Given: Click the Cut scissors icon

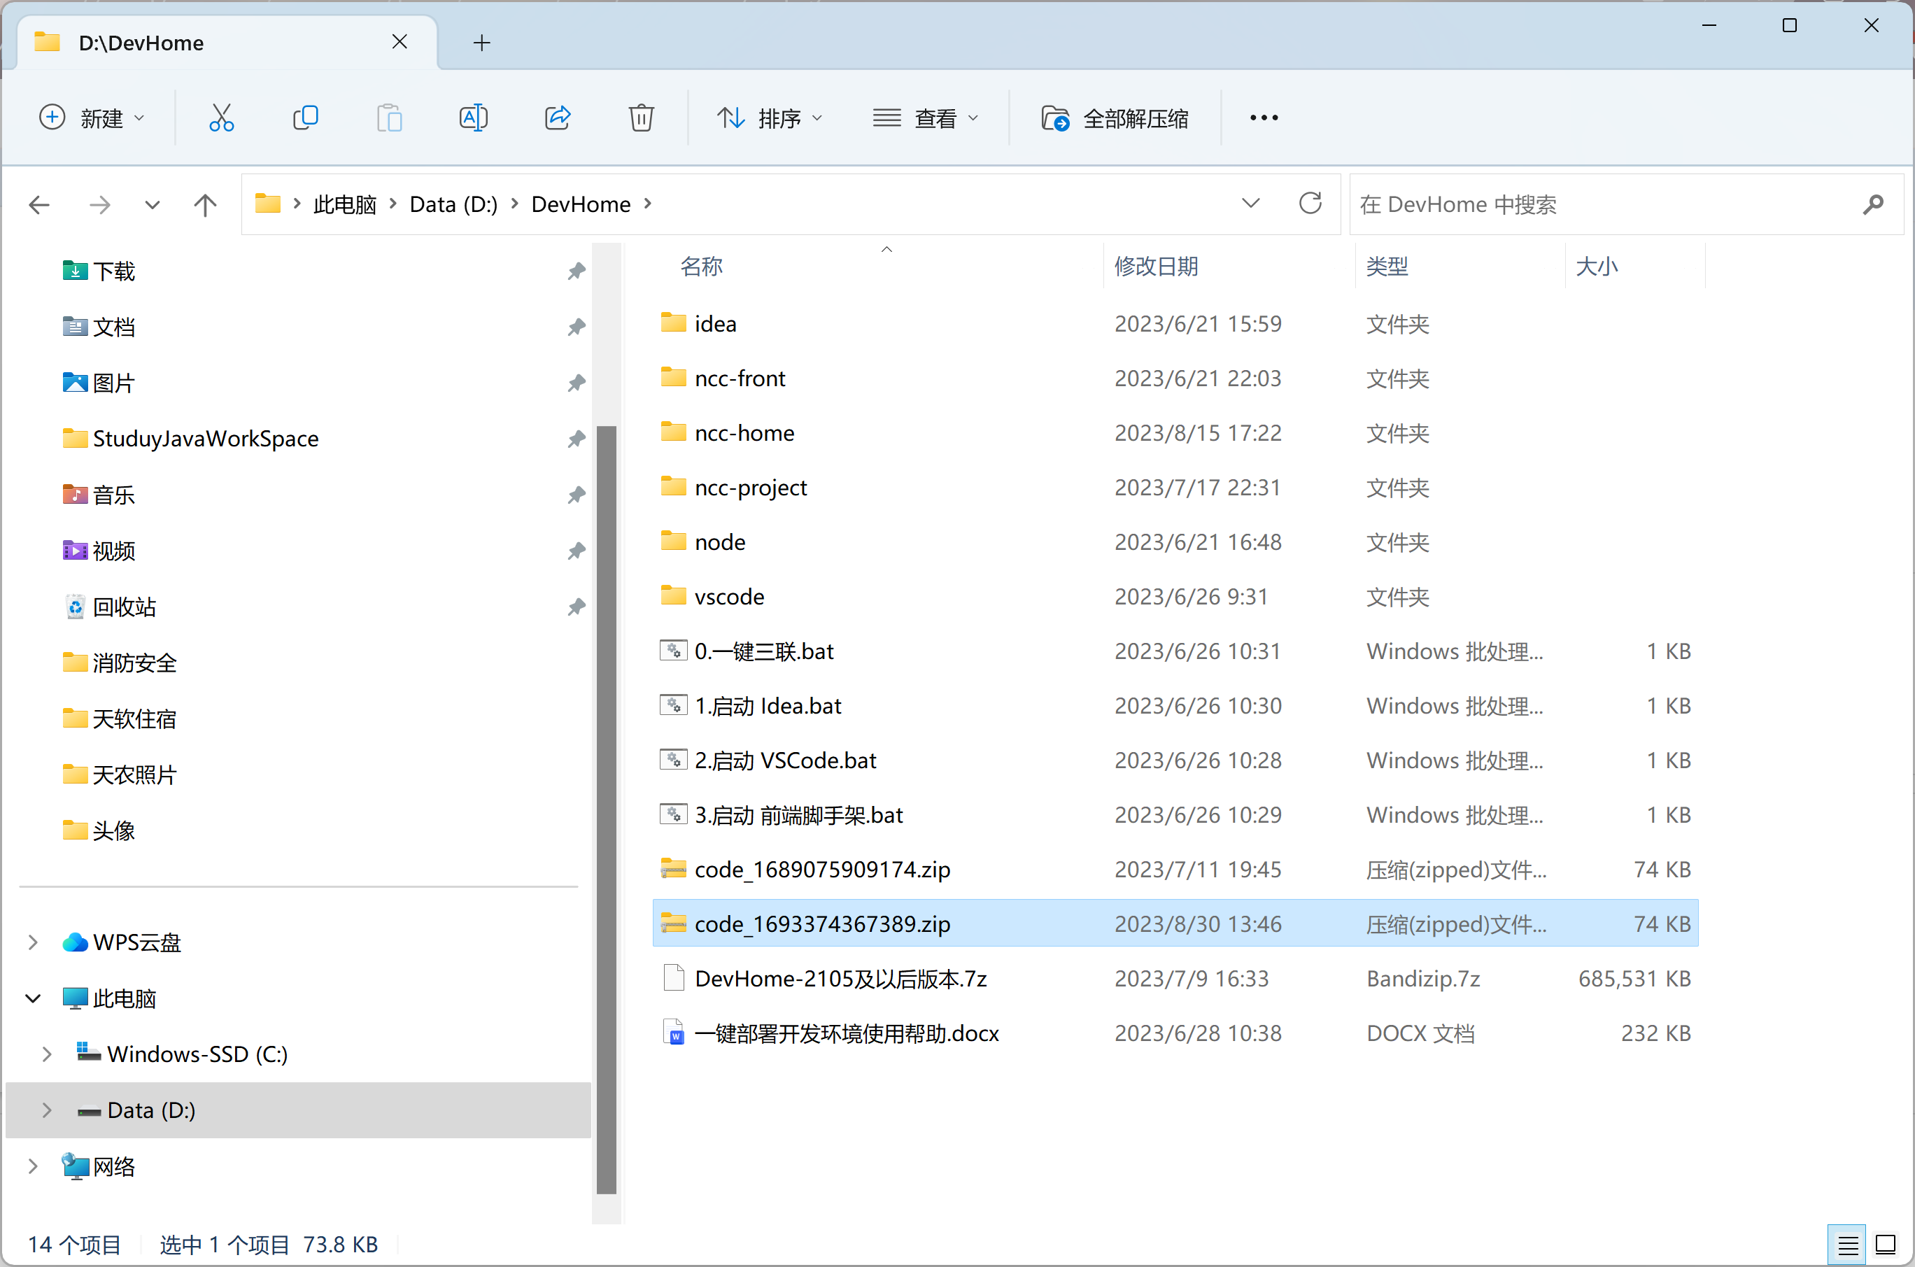Looking at the screenshot, I should point(221,118).
